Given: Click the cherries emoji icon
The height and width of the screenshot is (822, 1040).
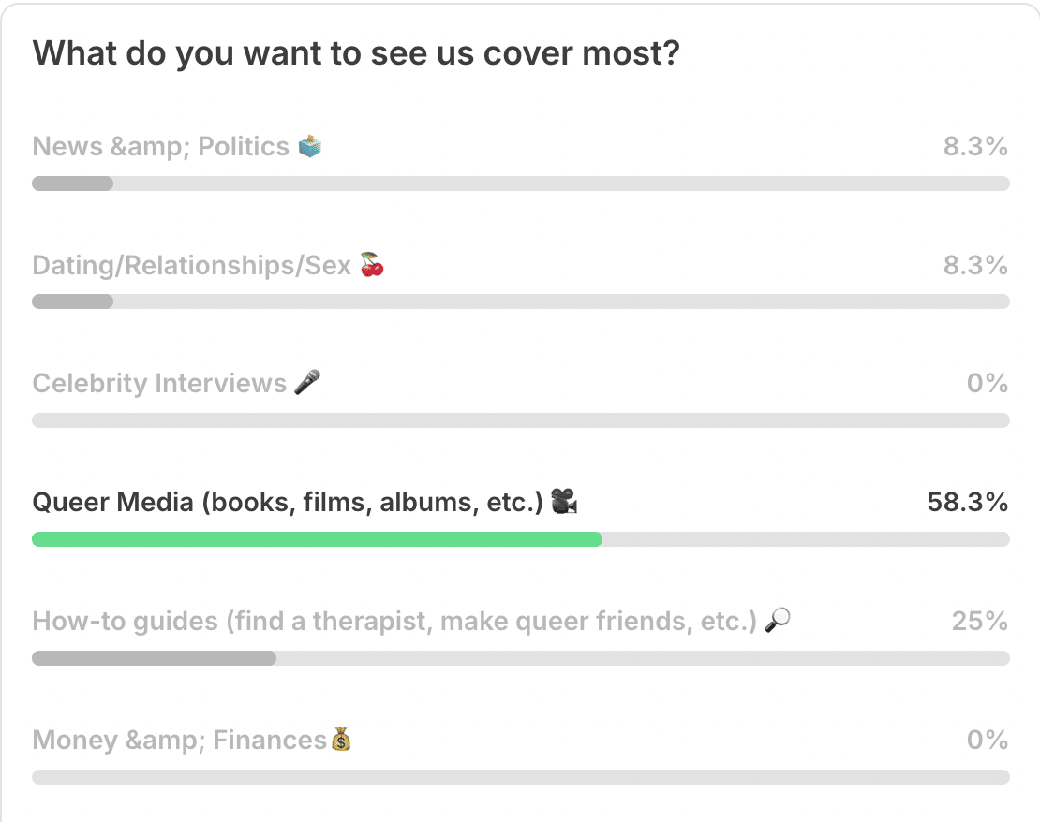Looking at the screenshot, I should [x=372, y=266].
